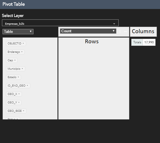Open ID_END_GEO field filter arrow
160x143 pixels.
(27, 85)
